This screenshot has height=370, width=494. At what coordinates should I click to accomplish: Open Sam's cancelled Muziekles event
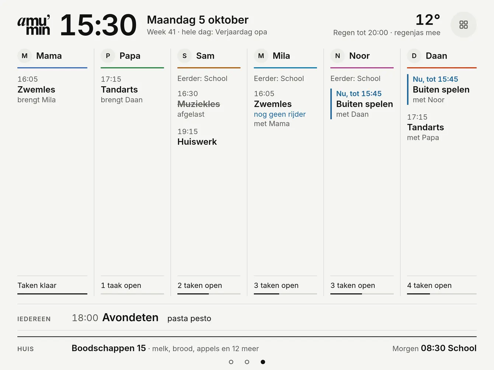point(209,104)
